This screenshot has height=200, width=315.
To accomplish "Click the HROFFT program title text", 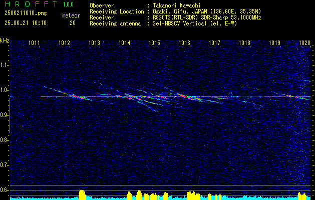I will (x=31, y=4).
